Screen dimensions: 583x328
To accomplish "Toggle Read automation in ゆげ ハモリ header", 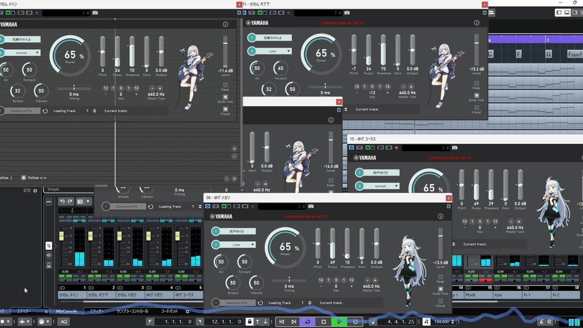I will coord(224,207).
